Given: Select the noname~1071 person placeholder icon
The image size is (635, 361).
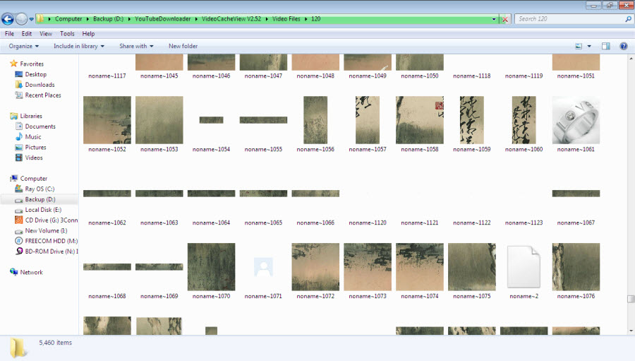Looking at the screenshot, I should tap(263, 267).
